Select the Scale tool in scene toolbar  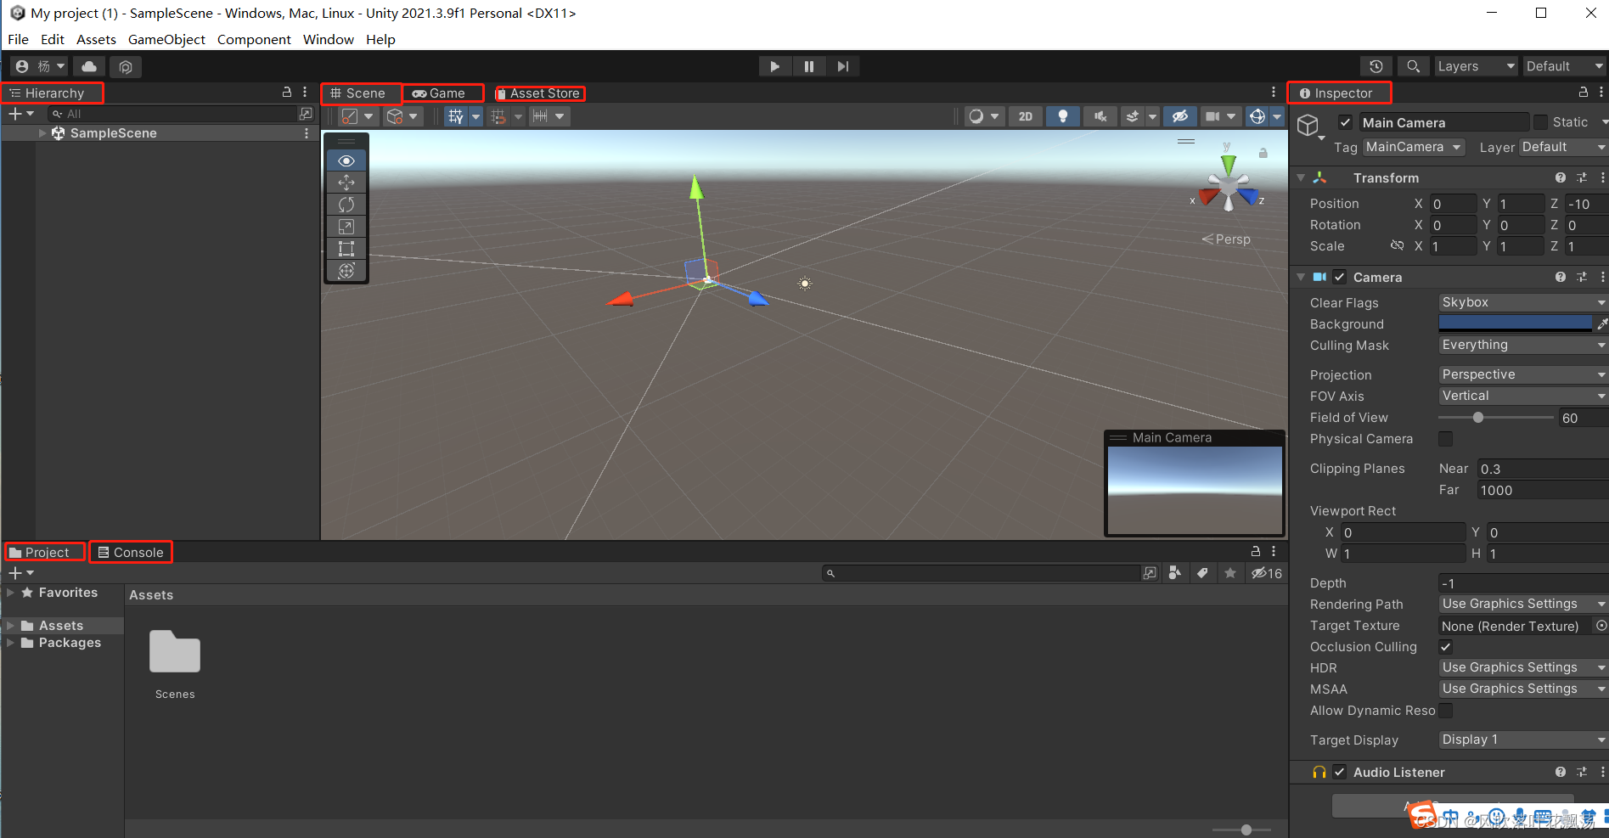tap(346, 227)
